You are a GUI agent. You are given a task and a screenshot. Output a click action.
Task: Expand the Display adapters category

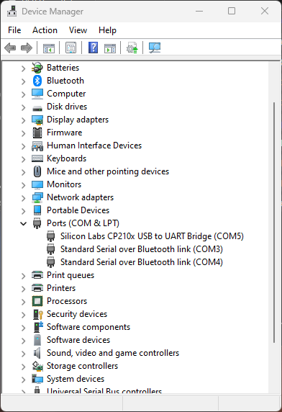pos(23,120)
